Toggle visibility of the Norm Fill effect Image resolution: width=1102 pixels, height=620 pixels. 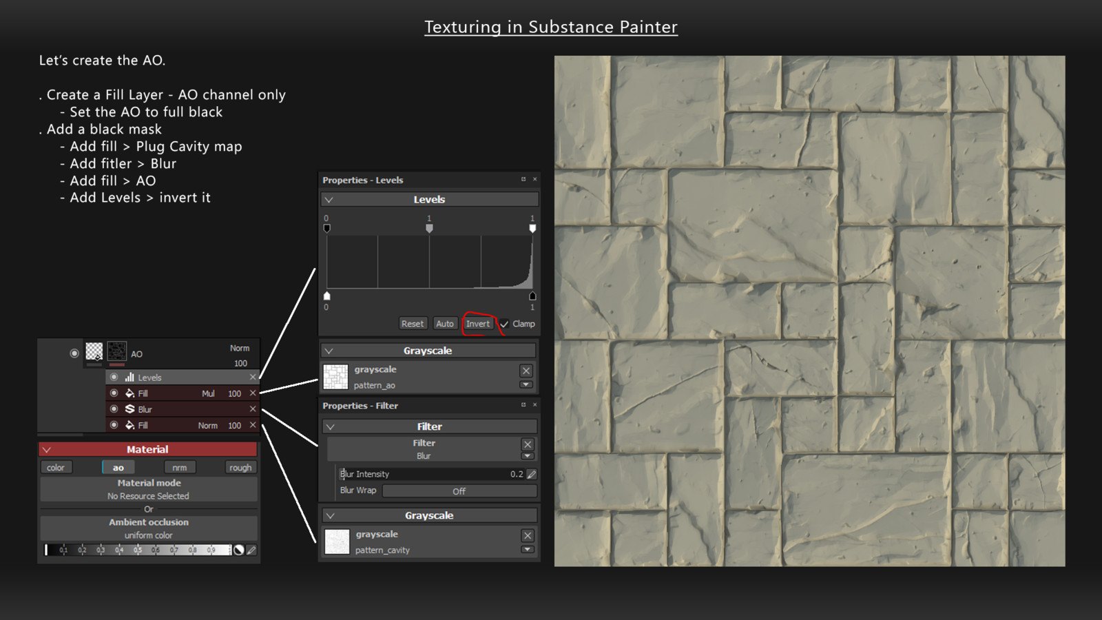click(x=114, y=425)
